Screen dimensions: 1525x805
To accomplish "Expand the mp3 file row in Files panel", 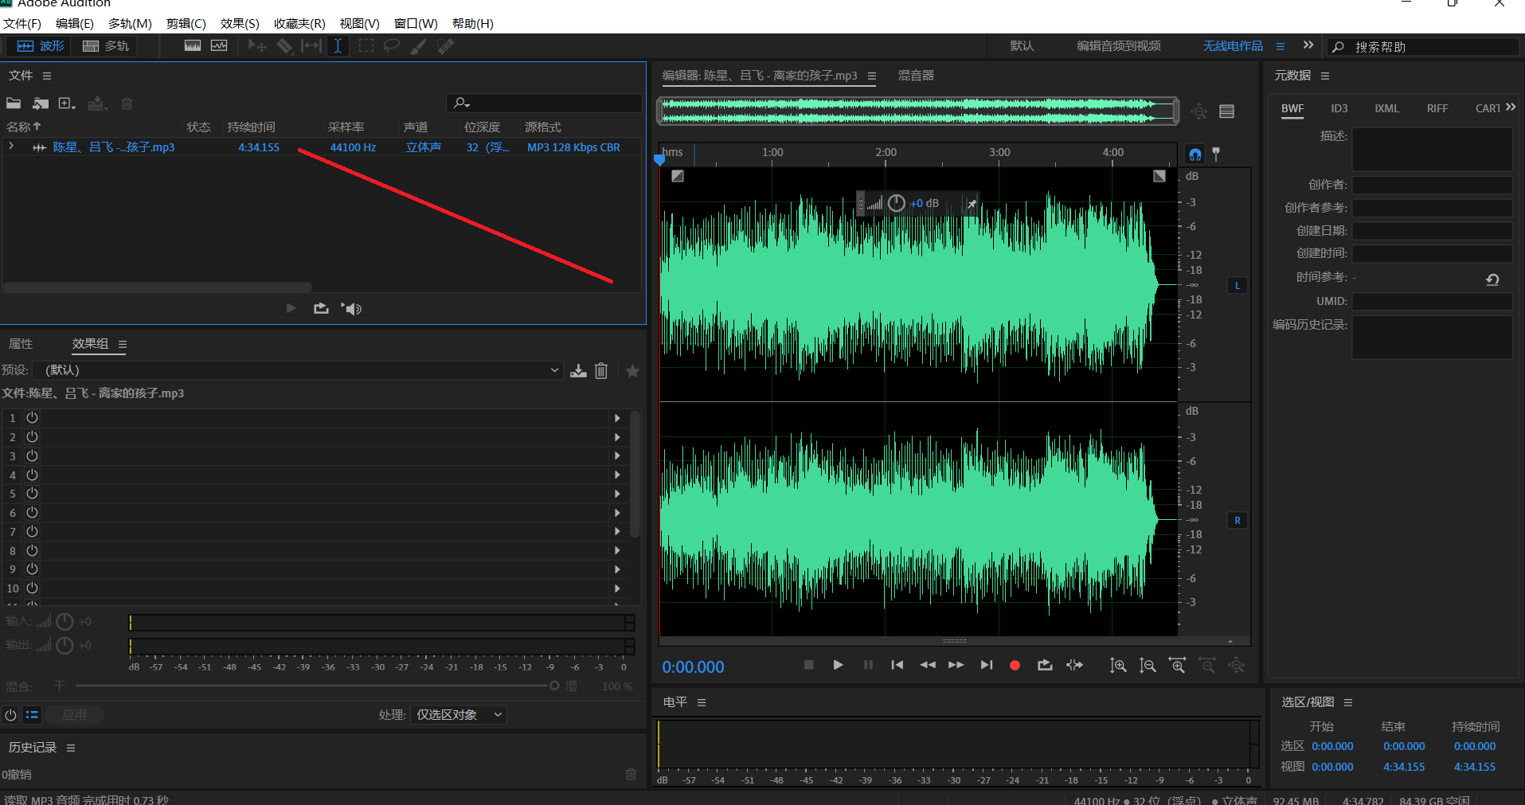I will (11, 147).
